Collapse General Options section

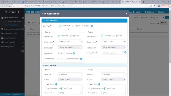coord(84,21)
